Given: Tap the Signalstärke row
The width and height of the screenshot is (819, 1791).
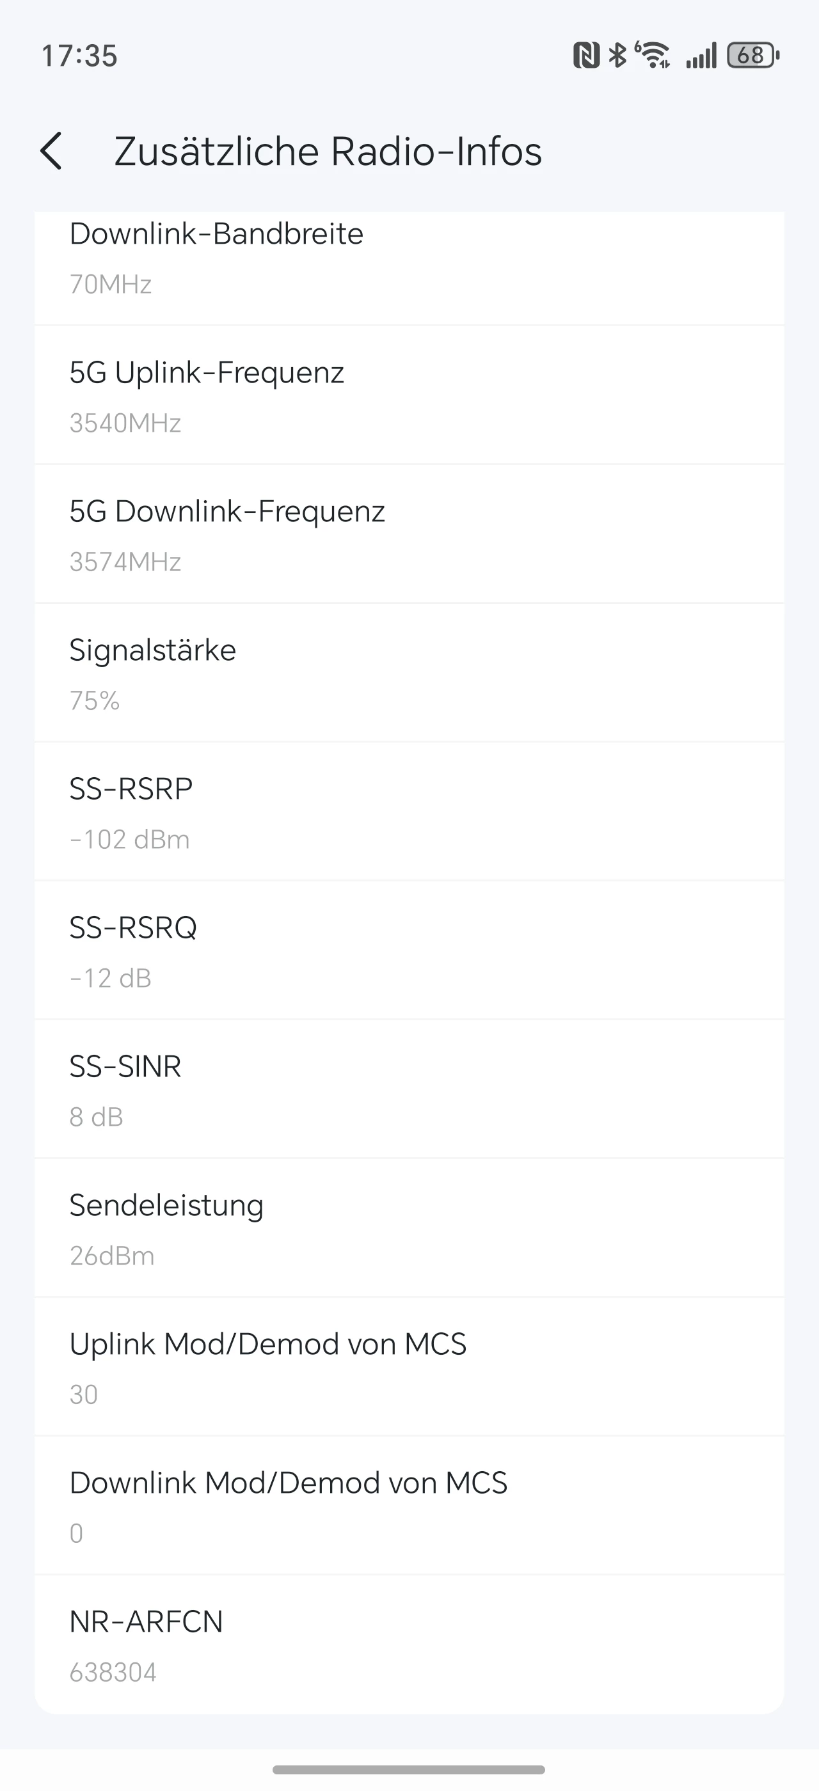Looking at the screenshot, I should (409, 674).
